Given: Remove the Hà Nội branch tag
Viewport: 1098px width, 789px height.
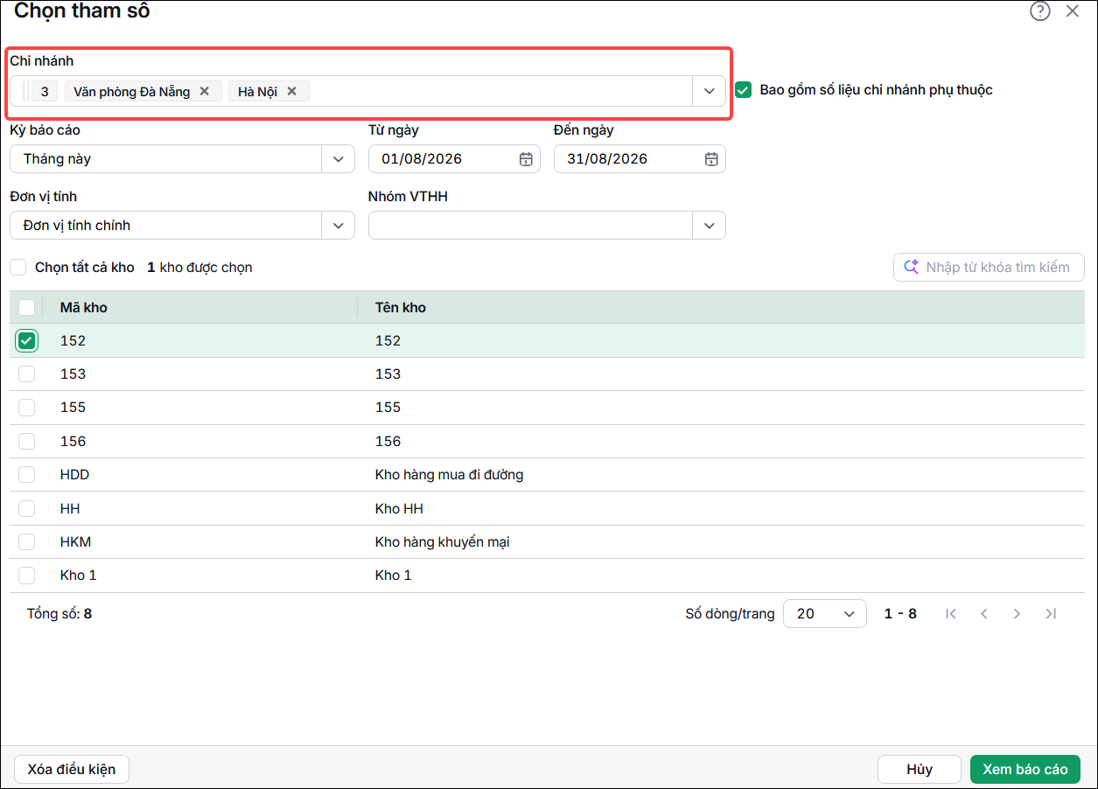Looking at the screenshot, I should [292, 91].
